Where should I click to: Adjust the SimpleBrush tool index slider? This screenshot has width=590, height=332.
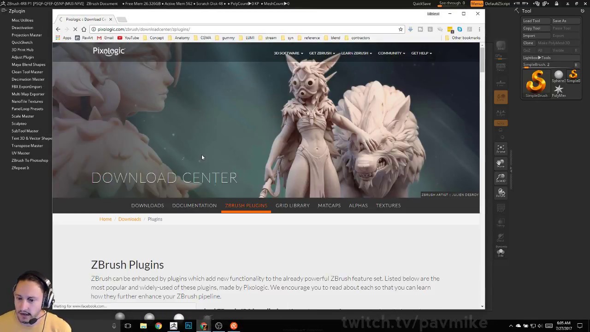pyautogui.click(x=547, y=65)
